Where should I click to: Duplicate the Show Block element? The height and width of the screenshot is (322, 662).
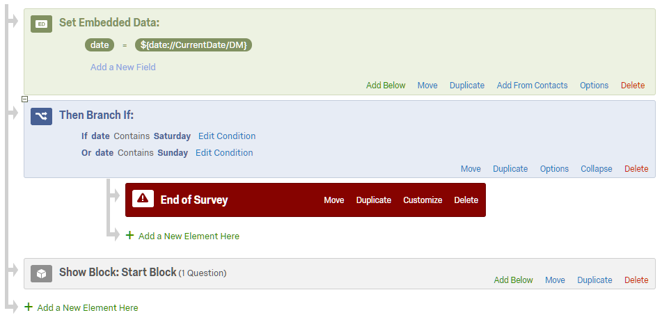click(x=594, y=280)
